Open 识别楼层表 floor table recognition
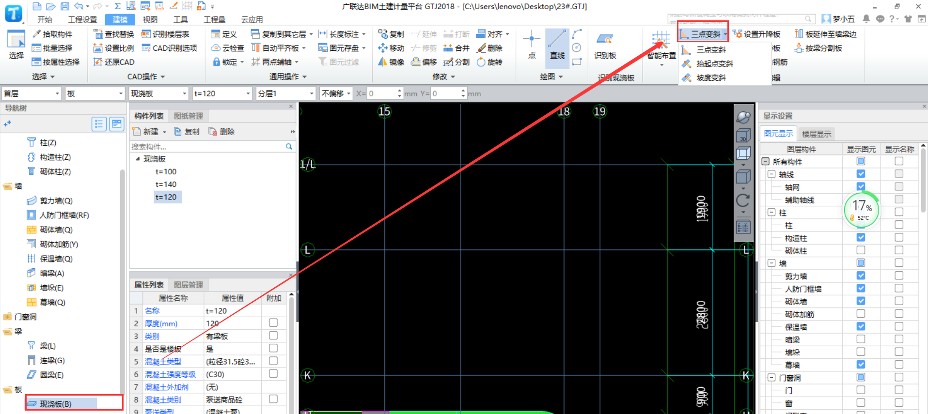The image size is (928, 414). [165, 34]
